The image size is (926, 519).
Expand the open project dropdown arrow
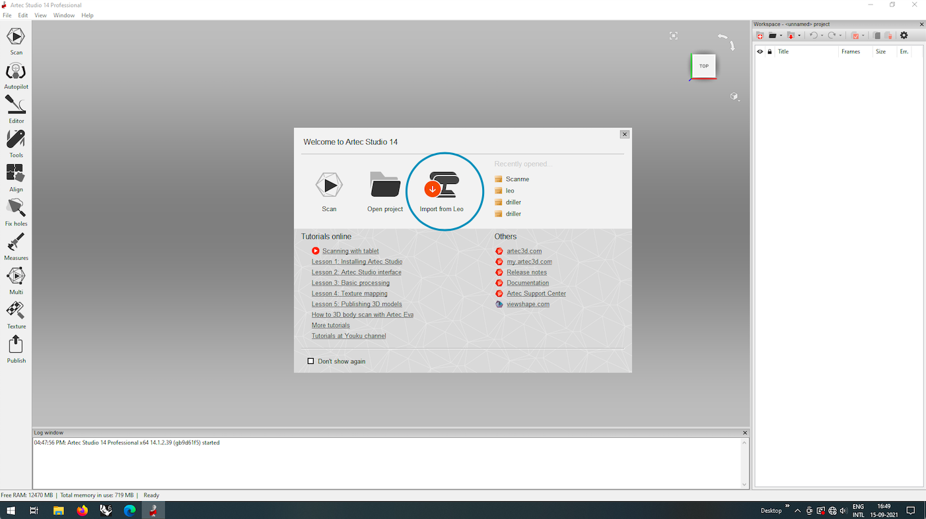[781, 36]
